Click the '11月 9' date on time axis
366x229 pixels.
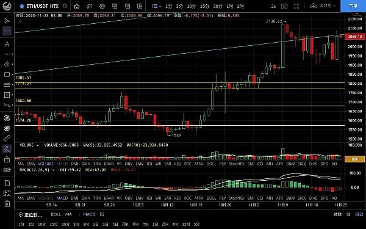[x=282, y=205]
